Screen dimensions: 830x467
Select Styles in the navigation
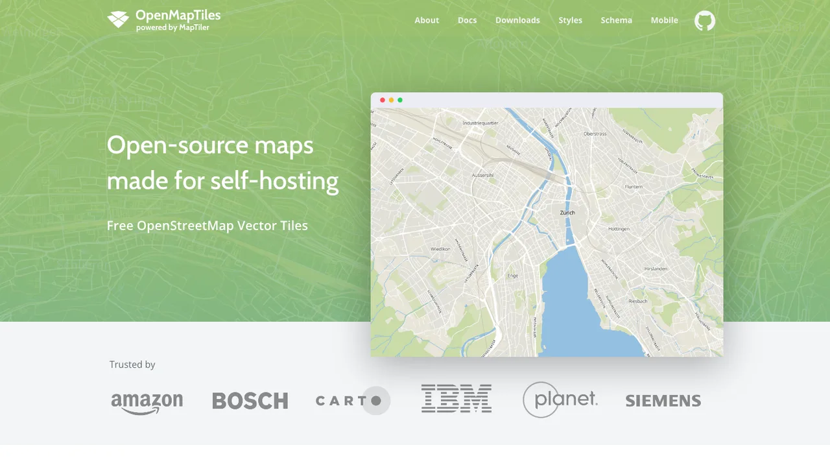tap(571, 20)
